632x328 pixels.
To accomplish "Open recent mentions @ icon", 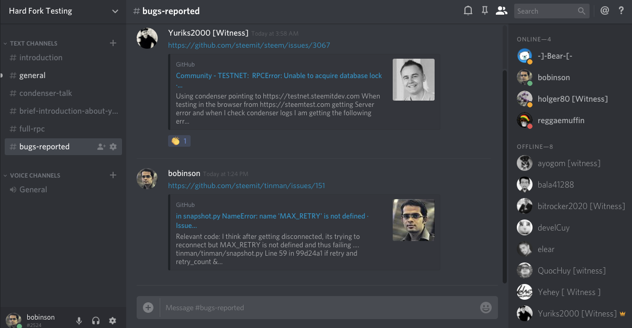I will [605, 10].
